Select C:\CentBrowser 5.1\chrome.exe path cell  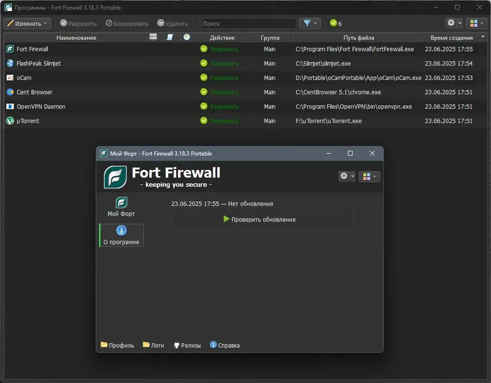click(338, 93)
